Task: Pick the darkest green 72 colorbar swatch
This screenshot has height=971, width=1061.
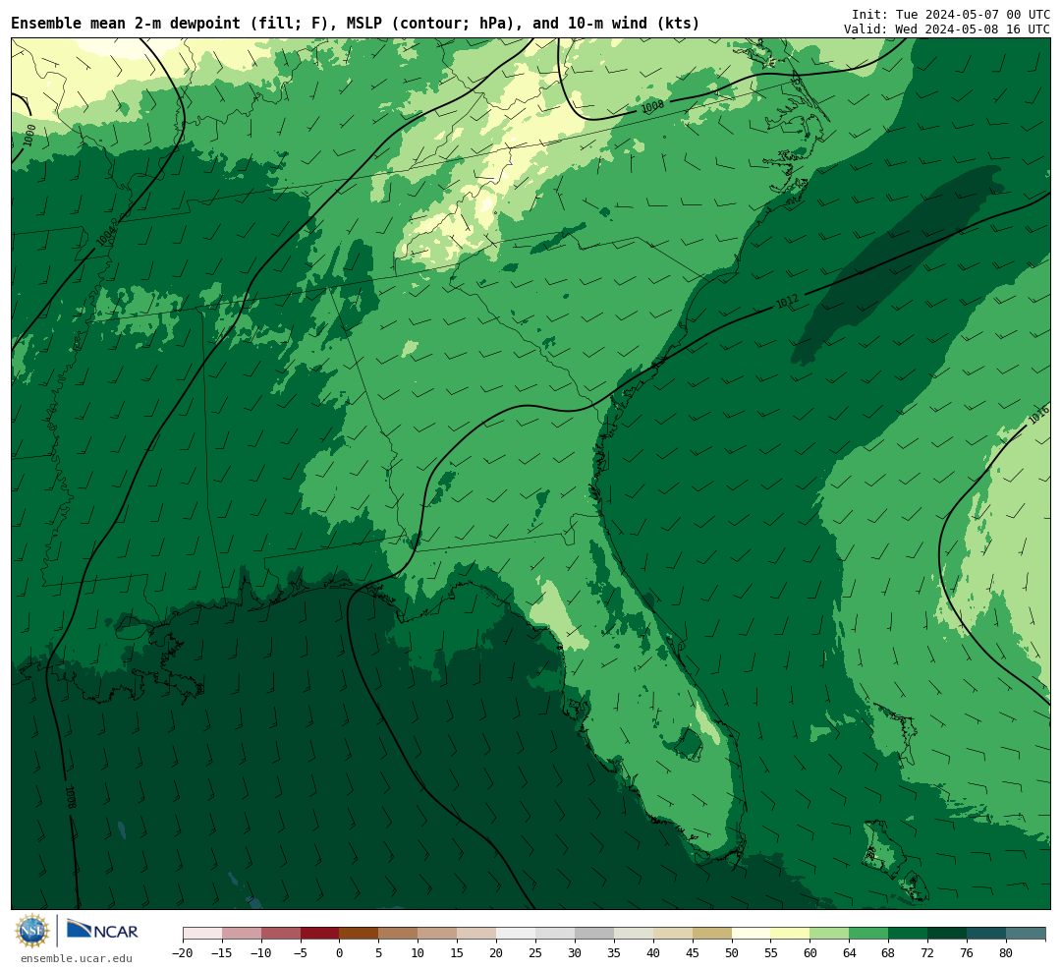Action: tap(947, 934)
